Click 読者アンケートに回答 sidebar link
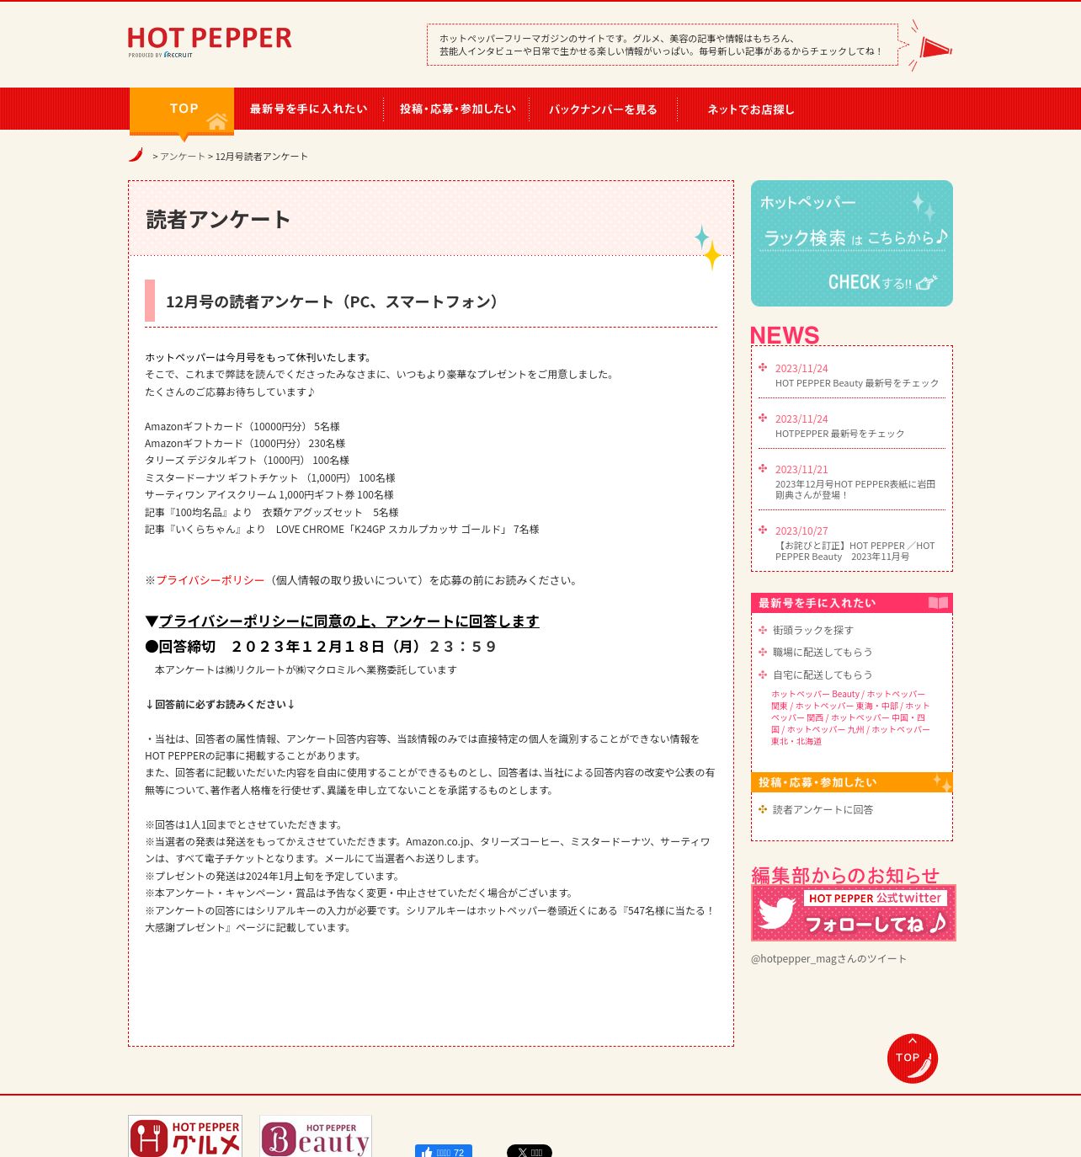 (x=823, y=809)
